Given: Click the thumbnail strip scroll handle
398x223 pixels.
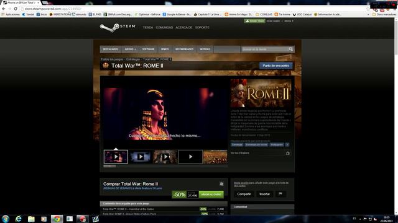Looking at the screenshot, I should point(109,166).
